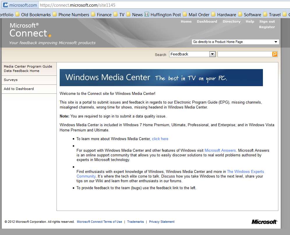Open Go directly to Product Home Page dropdown
The image size is (290, 235).
click(236, 42)
